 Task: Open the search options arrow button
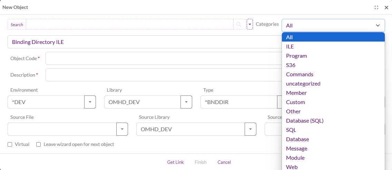[x=250, y=24]
